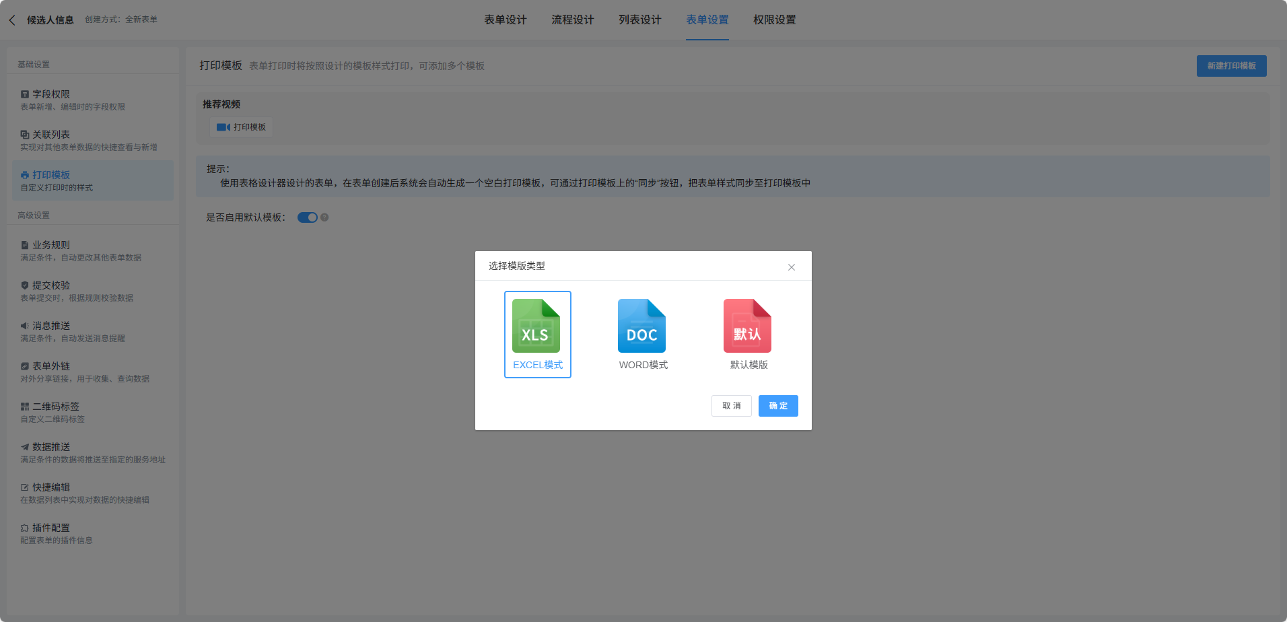Switch to the 表单设计 tab

[505, 20]
